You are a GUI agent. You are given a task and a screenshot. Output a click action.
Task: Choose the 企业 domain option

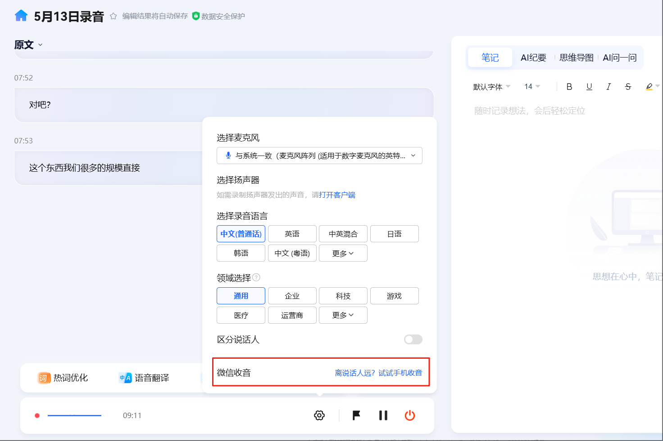292,296
